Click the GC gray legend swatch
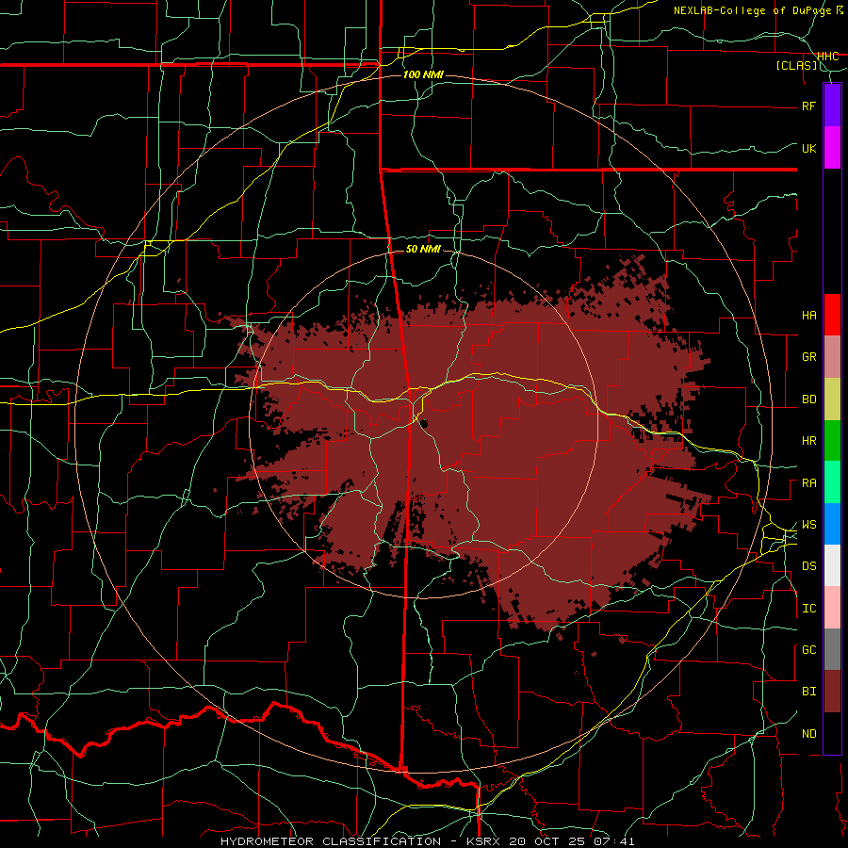The image size is (848, 848). (x=832, y=649)
